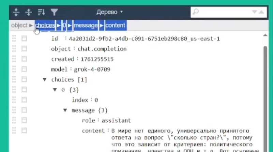Collapse the 0 {3} tree node

click(x=55, y=90)
